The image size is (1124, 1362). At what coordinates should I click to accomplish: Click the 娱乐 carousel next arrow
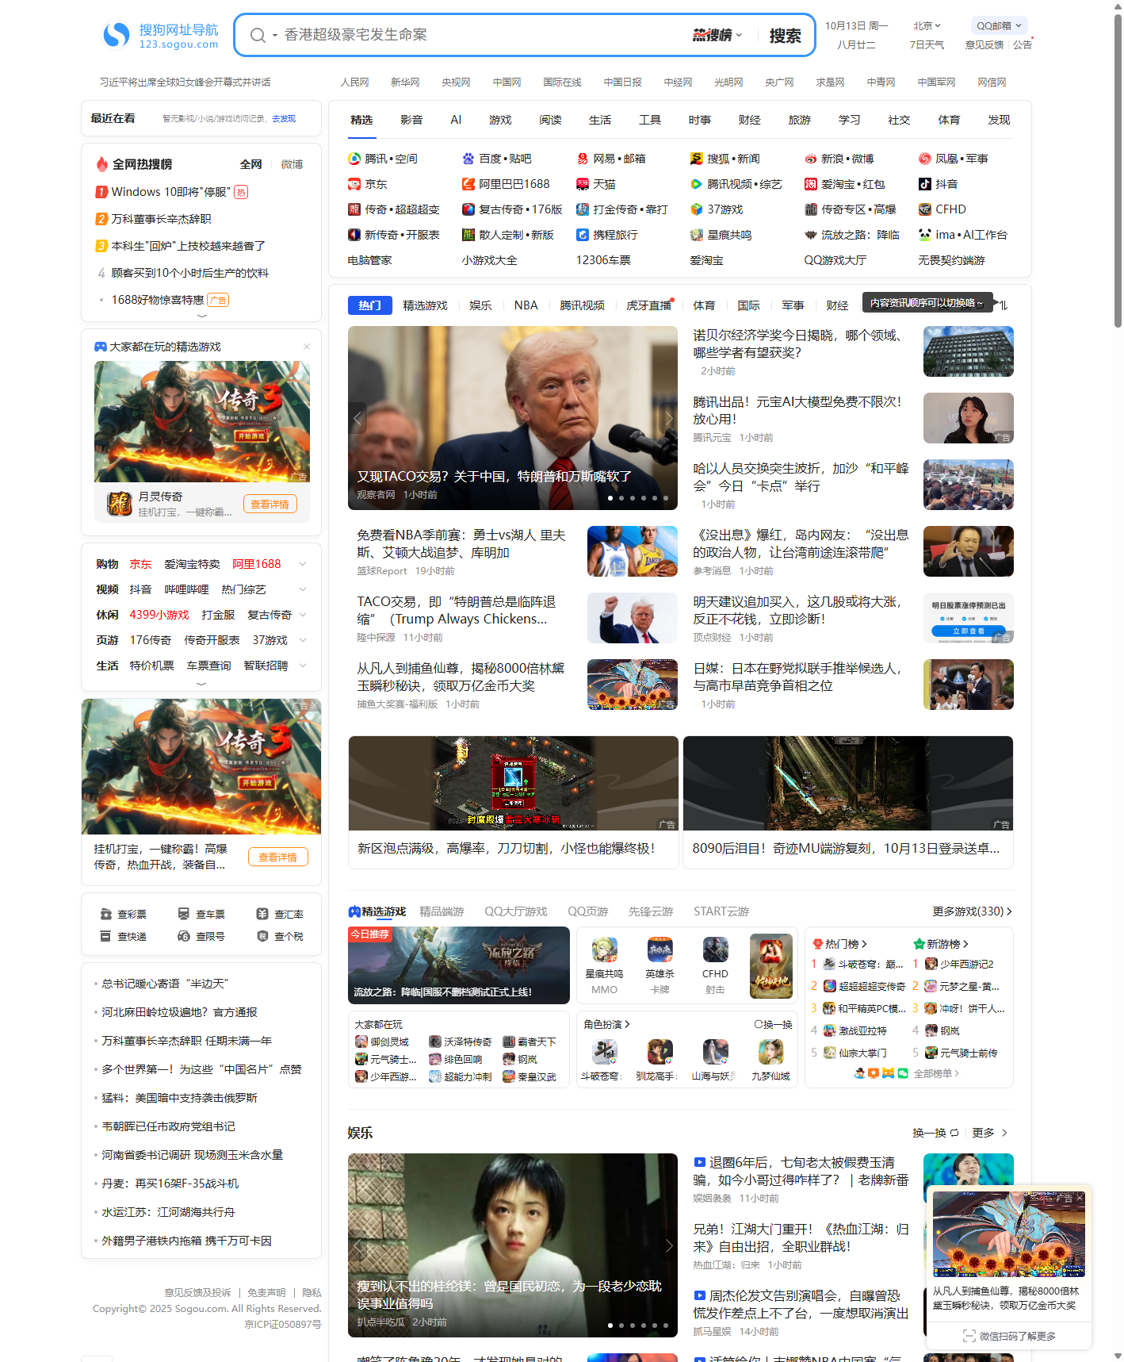tap(668, 1245)
